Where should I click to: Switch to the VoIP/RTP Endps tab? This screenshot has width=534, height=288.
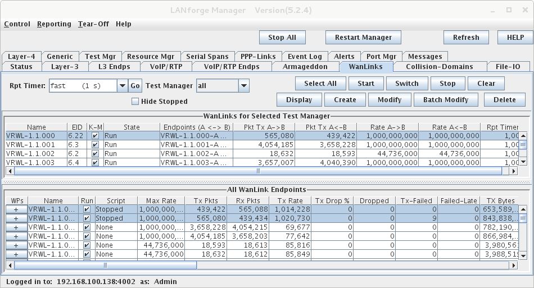coord(232,67)
